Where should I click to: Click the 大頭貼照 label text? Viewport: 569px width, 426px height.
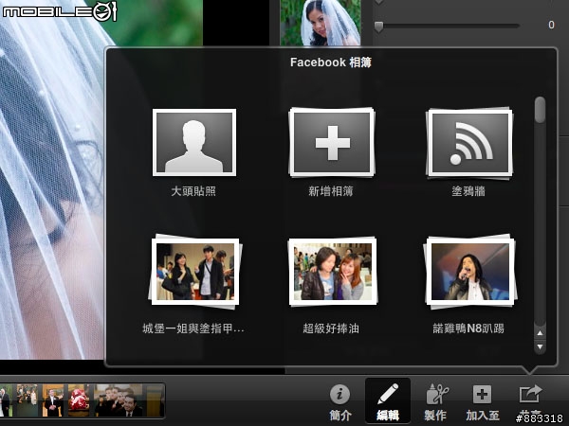tap(193, 191)
